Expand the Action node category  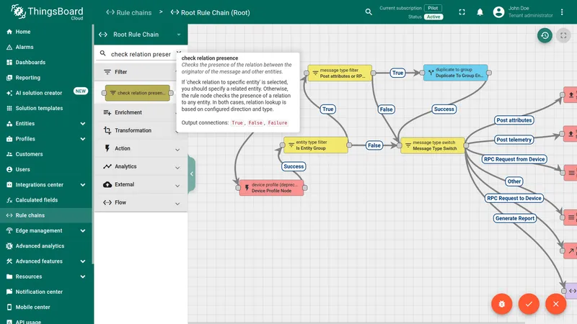(x=141, y=148)
